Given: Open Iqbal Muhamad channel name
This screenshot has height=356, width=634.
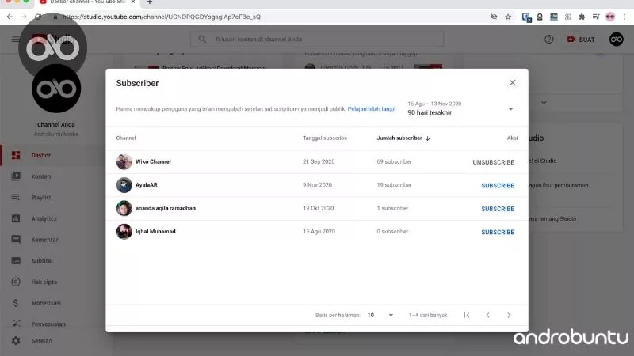Looking at the screenshot, I should point(155,231).
